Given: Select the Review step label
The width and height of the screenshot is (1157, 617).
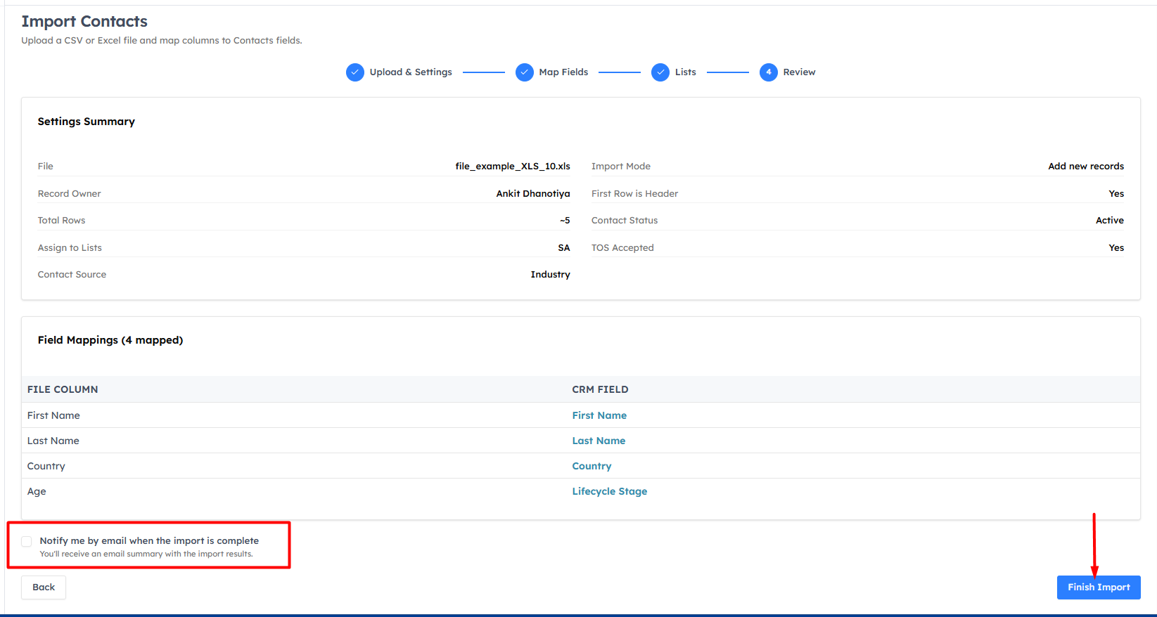Looking at the screenshot, I should 799,72.
